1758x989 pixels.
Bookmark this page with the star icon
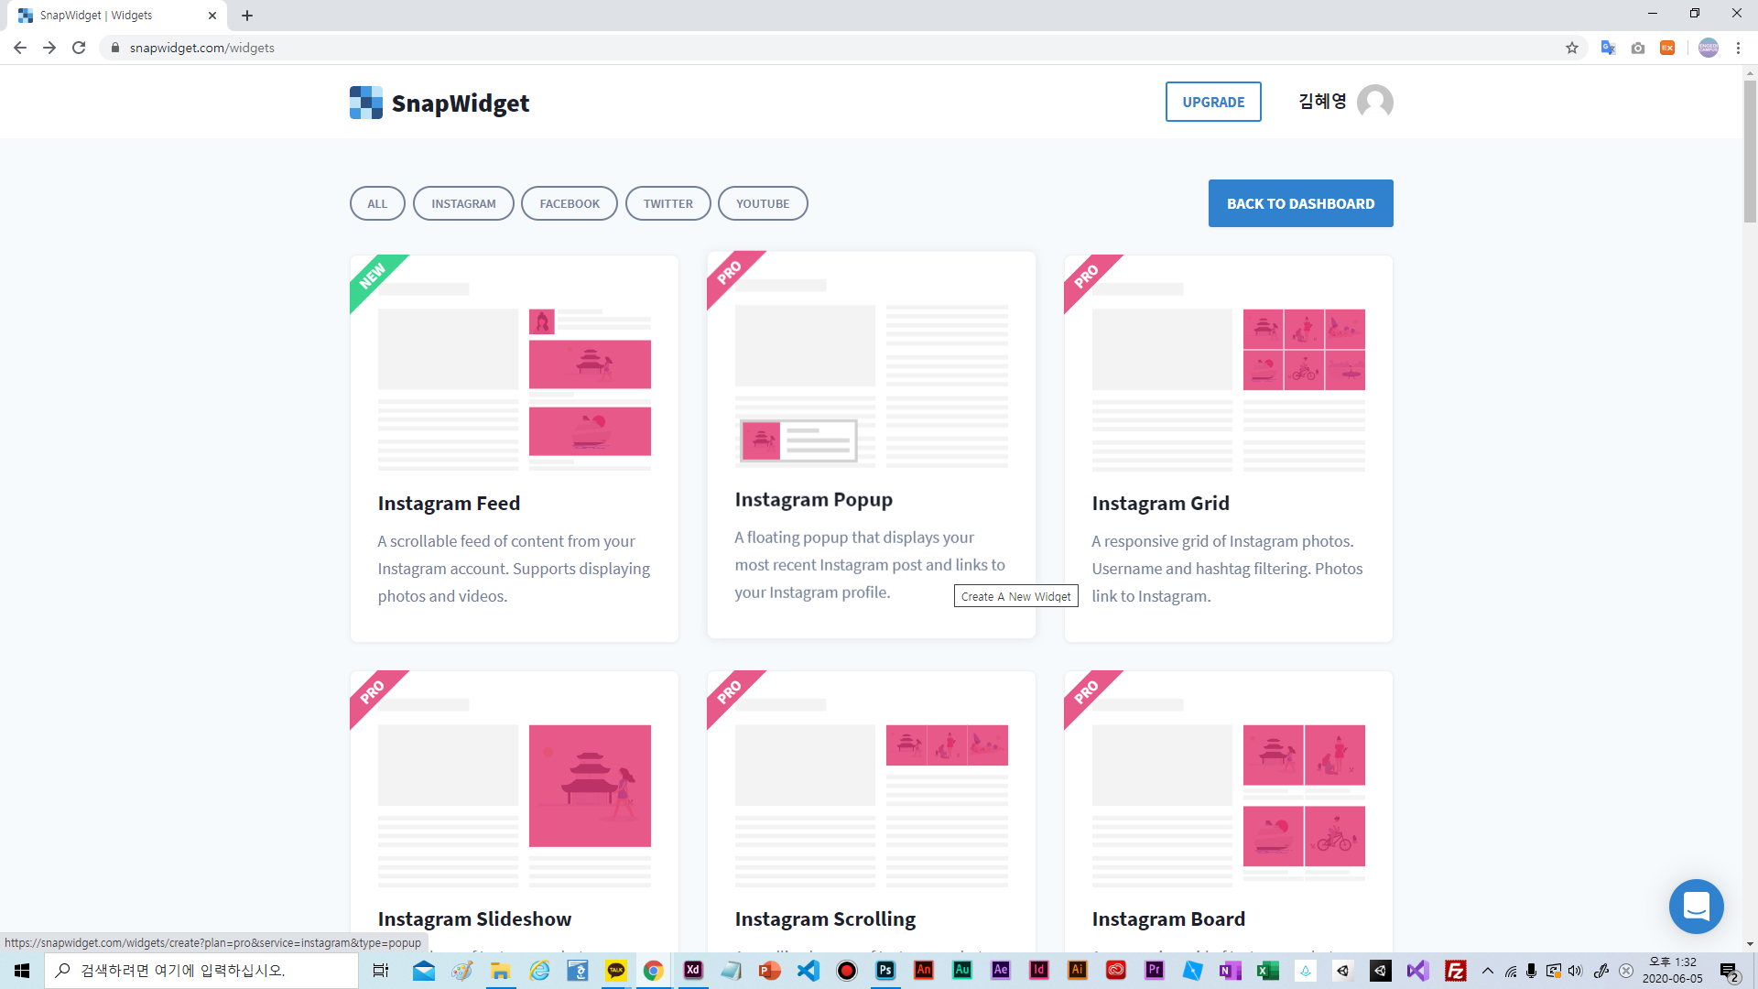(1572, 48)
